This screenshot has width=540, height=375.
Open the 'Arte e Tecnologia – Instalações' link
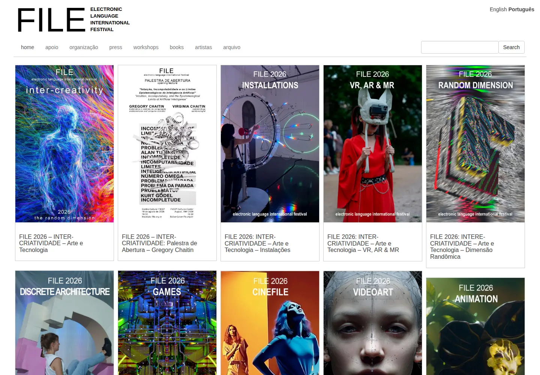pos(257,243)
